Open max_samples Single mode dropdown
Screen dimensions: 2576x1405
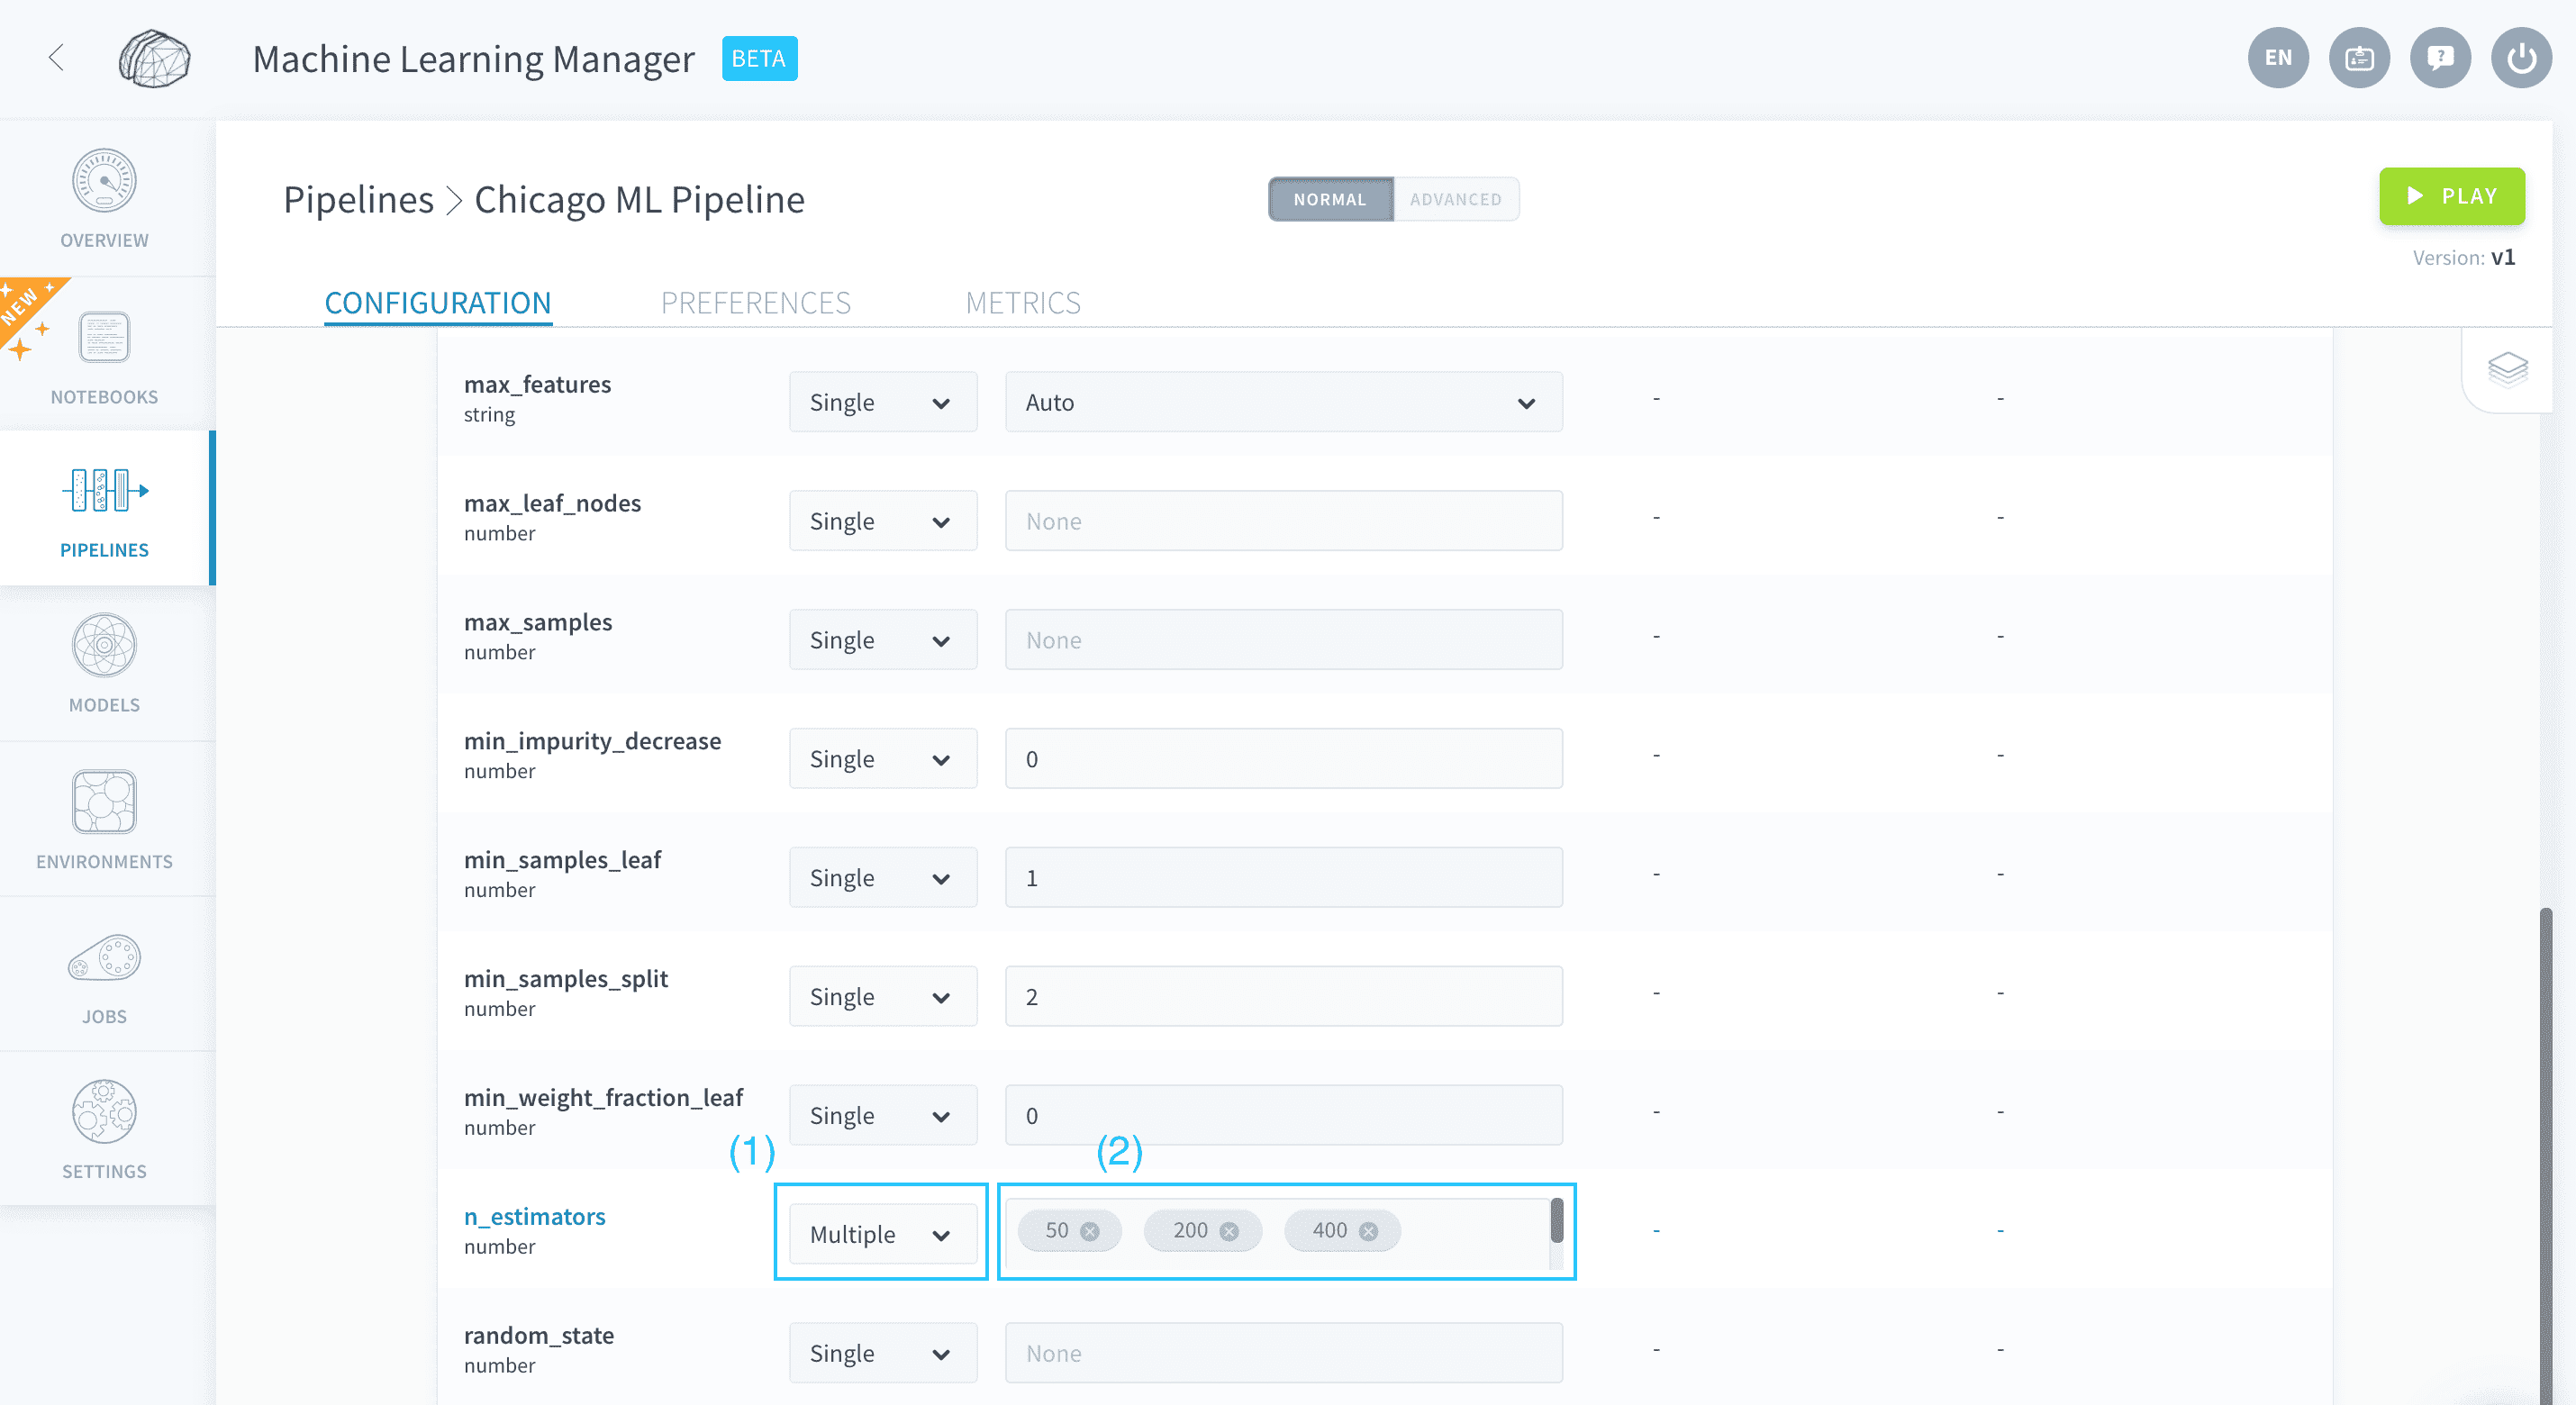pyautogui.click(x=883, y=640)
